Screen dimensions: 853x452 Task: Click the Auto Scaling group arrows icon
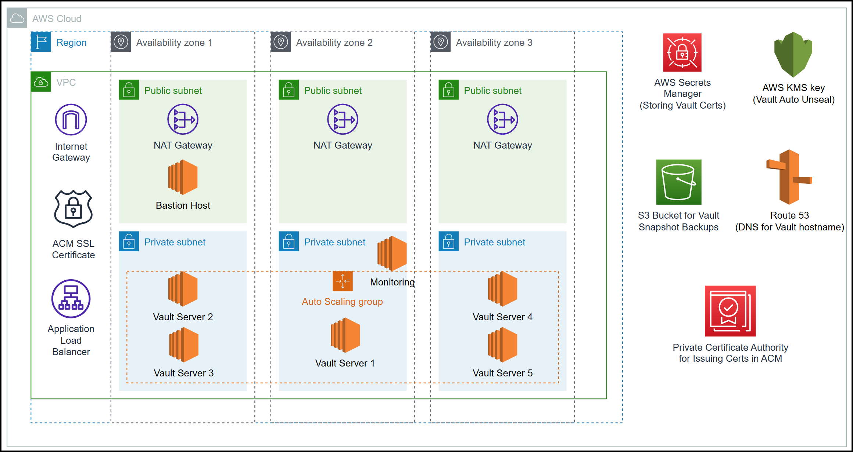tap(343, 281)
